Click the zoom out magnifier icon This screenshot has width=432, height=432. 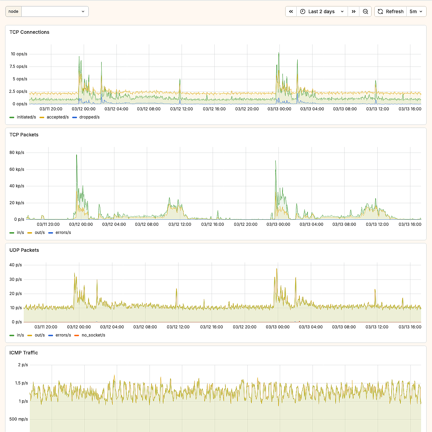pyautogui.click(x=365, y=11)
